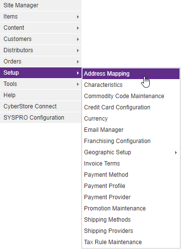
Task: Open SYSPRO Configuration
Action: point(40,118)
